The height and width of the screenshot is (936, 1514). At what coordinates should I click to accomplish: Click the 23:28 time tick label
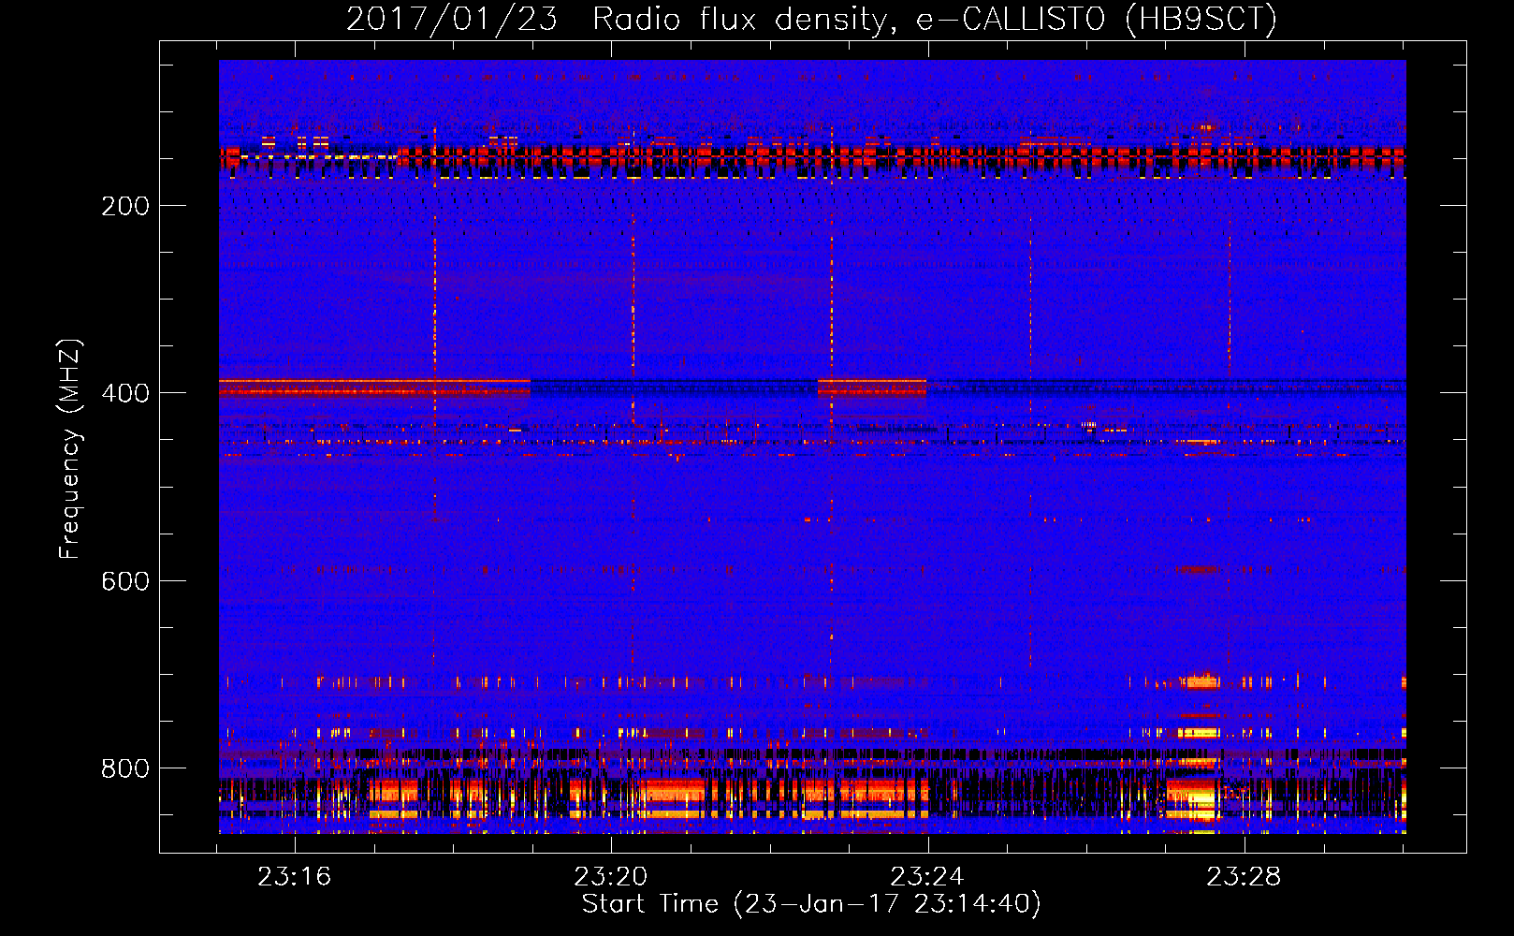click(x=1244, y=877)
